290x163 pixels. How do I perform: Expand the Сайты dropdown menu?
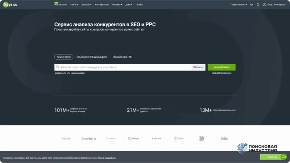tap(74, 5)
